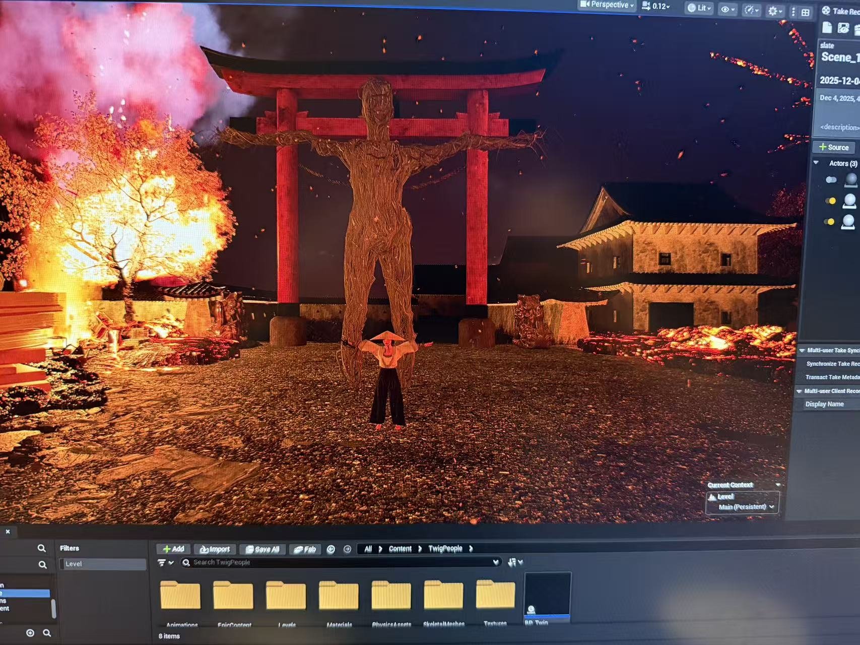The width and height of the screenshot is (860, 645).
Task: Click the viewport layout grid icon
Action: (x=806, y=13)
